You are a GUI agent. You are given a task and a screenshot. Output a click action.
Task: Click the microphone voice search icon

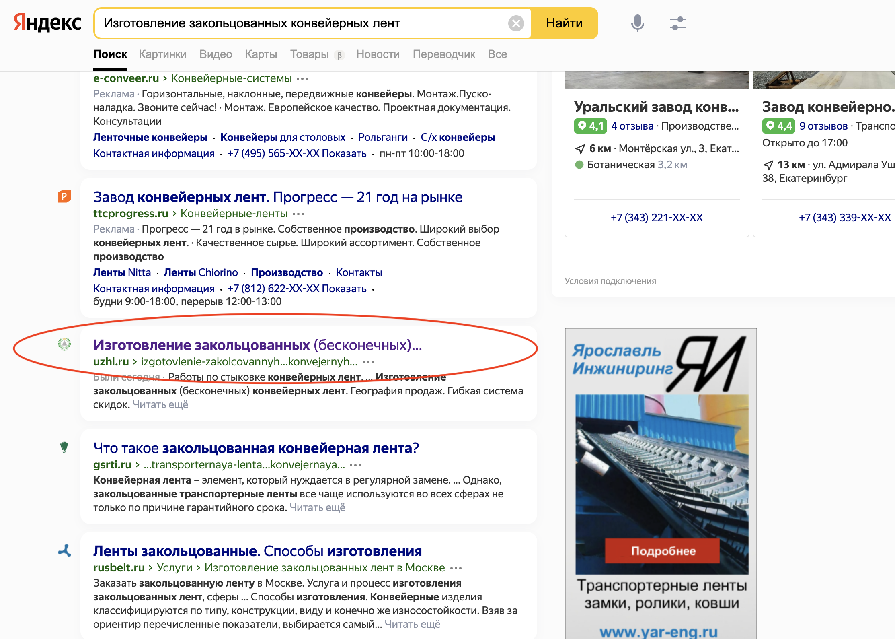coord(637,23)
